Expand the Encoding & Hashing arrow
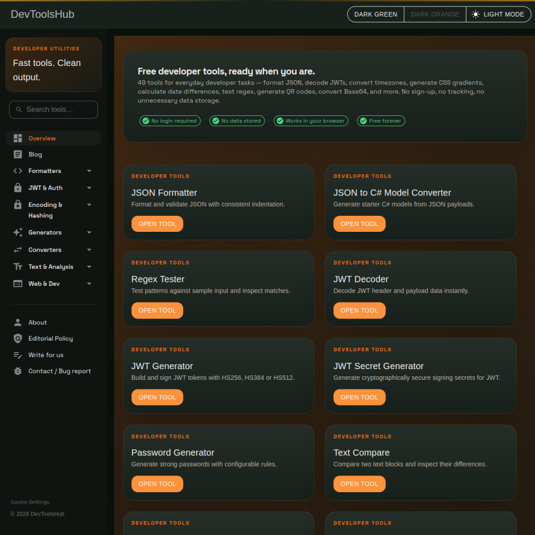 pos(89,204)
